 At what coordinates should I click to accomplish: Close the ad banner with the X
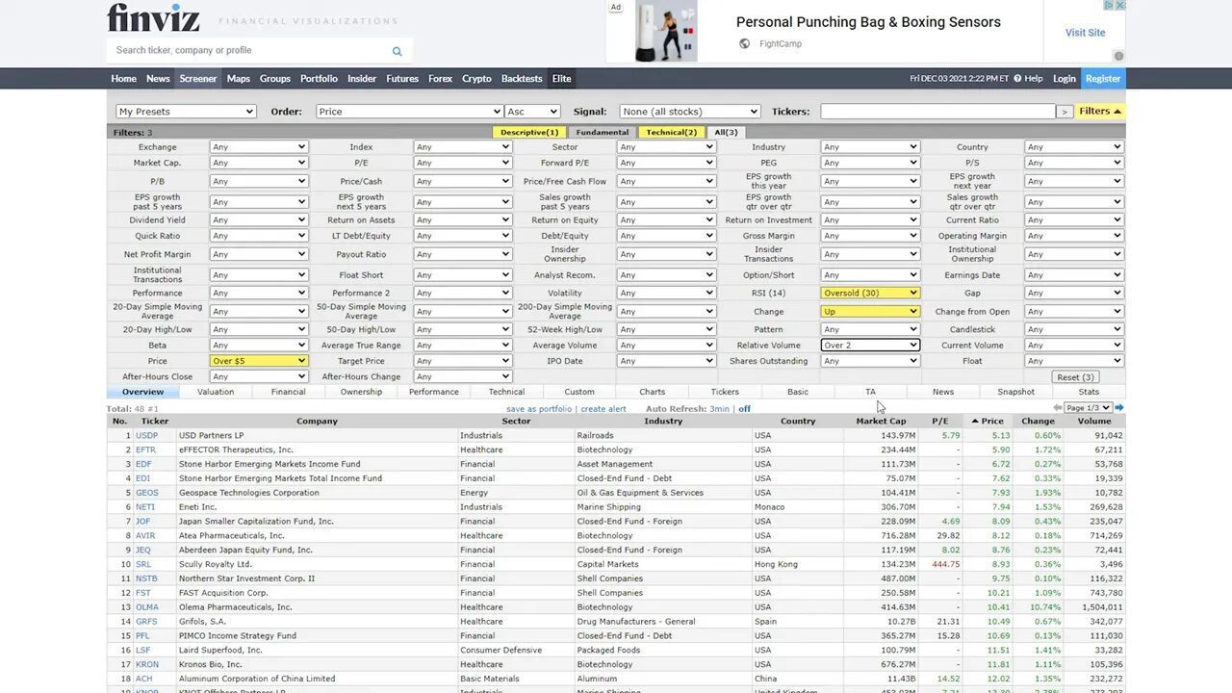coord(1120,5)
